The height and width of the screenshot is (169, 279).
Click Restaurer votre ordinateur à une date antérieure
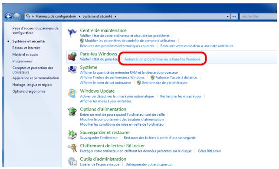(197, 46)
